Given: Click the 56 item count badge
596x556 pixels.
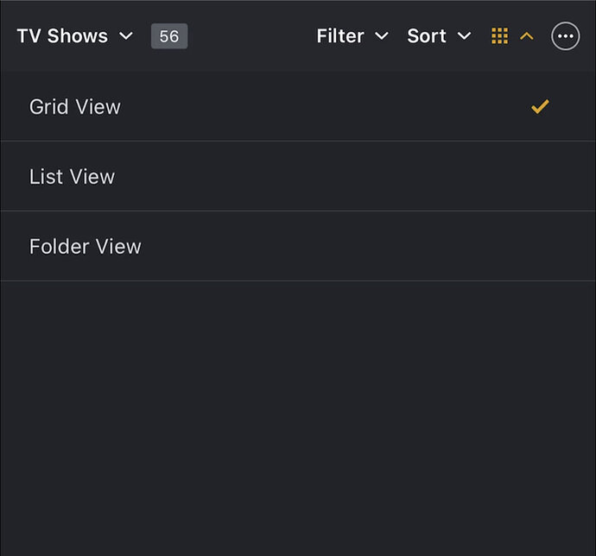Looking at the screenshot, I should click(x=169, y=36).
